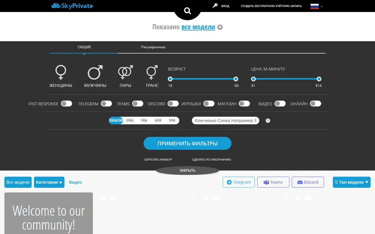The height and width of the screenshot is (234, 375).
Task: Switch to the Расширенные tab
Action: (x=153, y=47)
